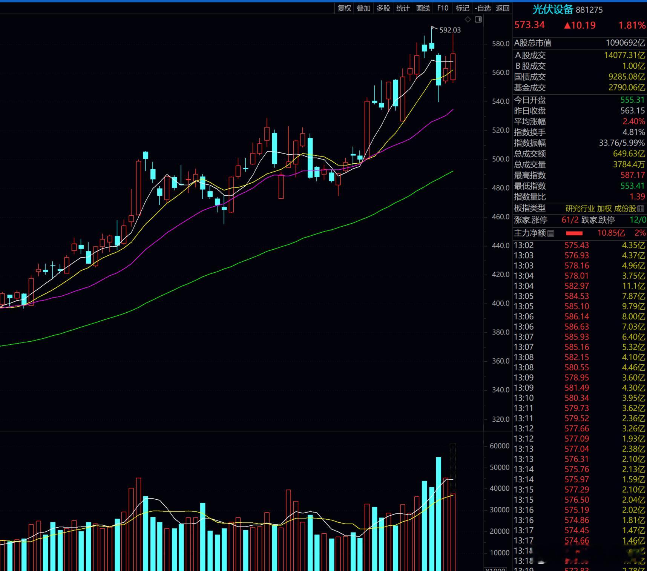The width and height of the screenshot is (647, 571).
Task: Click the A股总市值 label
Action: [533, 43]
